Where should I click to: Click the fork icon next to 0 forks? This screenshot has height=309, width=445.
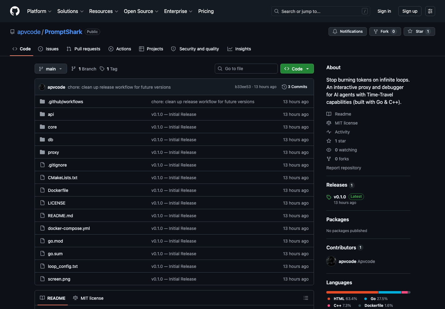pyautogui.click(x=329, y=159)
